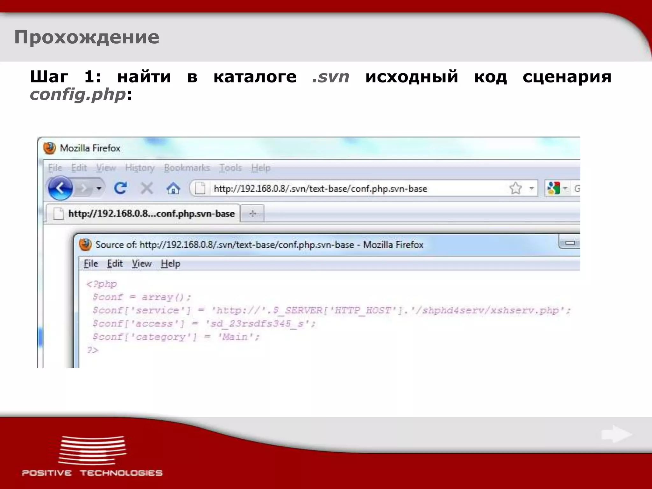
Task: Click the Stop loading X icon
Action: (147, 188)
